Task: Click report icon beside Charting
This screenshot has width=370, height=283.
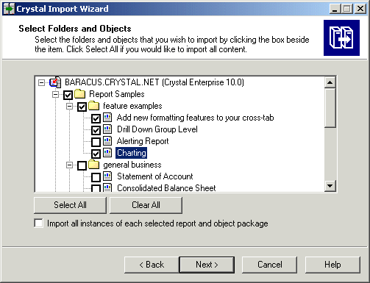Action: (107, 153)
